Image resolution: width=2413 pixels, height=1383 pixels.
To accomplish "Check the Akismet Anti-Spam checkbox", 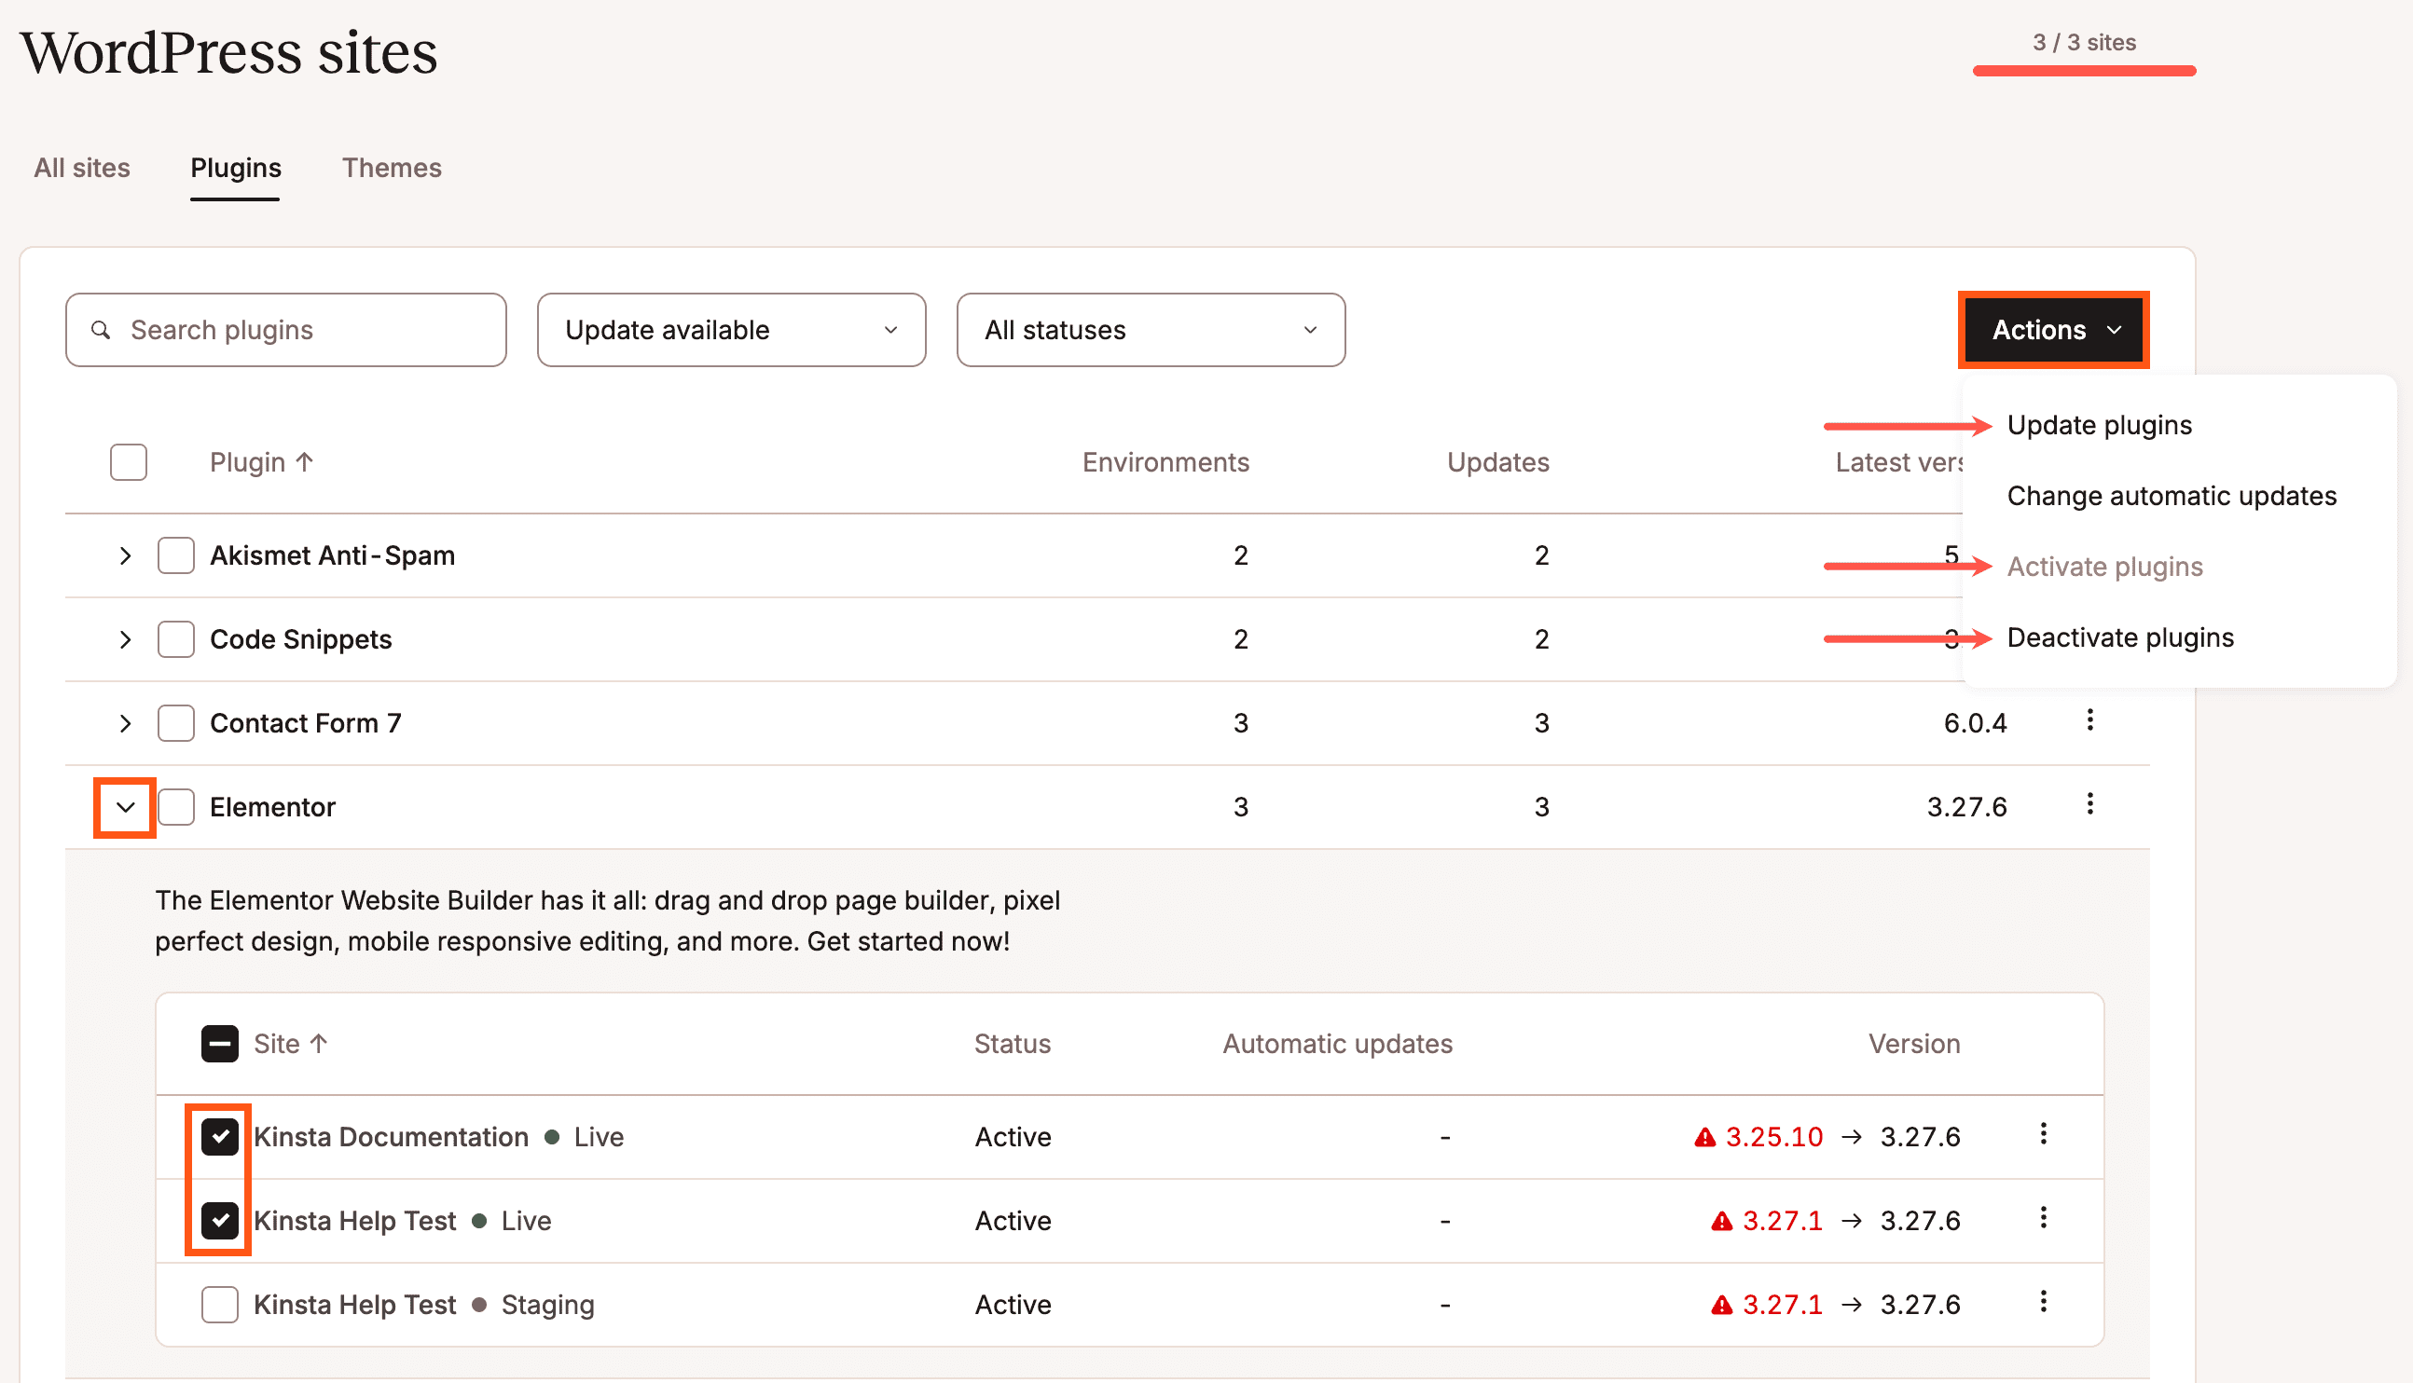I will coord(175,555).
